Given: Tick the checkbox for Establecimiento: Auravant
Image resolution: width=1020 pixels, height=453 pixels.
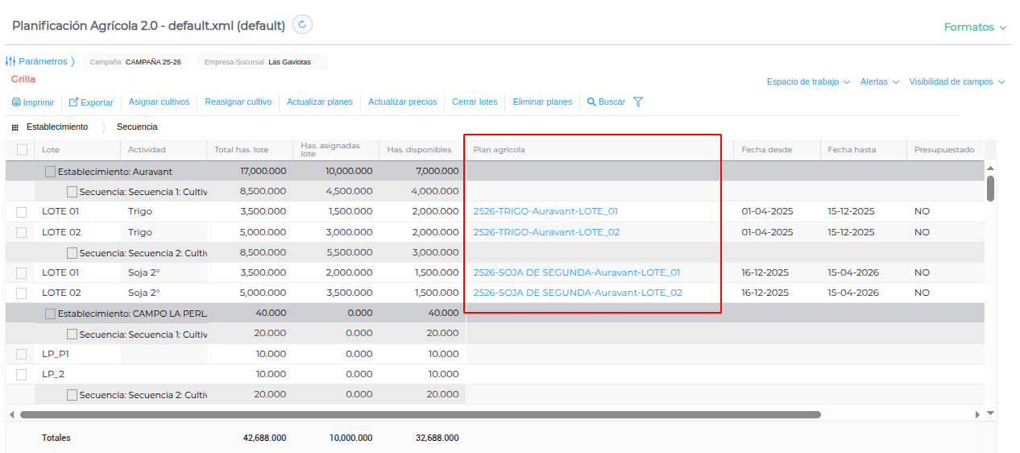Looking at the screenshot, I should pos(51,172).
